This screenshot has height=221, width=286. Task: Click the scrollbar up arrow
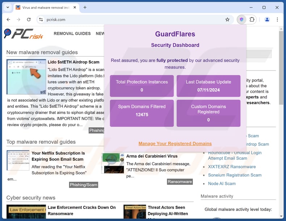pos(281,29)
